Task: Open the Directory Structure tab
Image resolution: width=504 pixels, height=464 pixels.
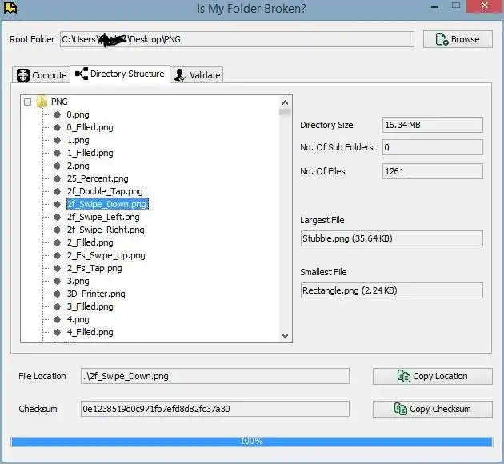Action: pos(120,74)
